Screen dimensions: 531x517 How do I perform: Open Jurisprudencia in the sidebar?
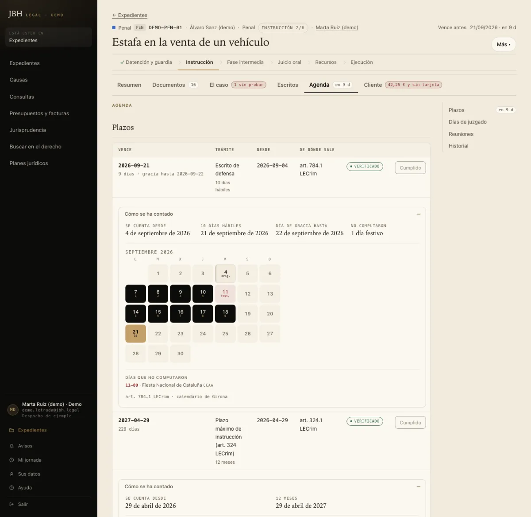(x=27, y=130)
